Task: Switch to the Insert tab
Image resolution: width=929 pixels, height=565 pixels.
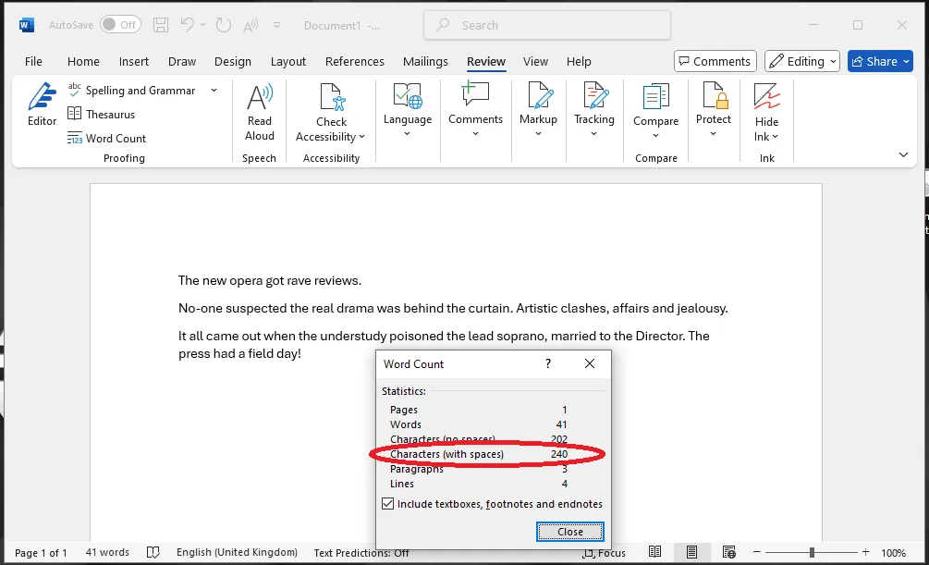Action: [134, 61]
